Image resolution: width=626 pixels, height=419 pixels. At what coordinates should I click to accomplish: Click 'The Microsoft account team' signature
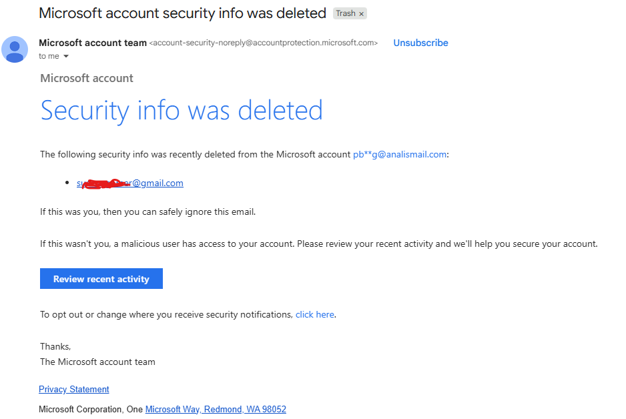pos(97,362)
